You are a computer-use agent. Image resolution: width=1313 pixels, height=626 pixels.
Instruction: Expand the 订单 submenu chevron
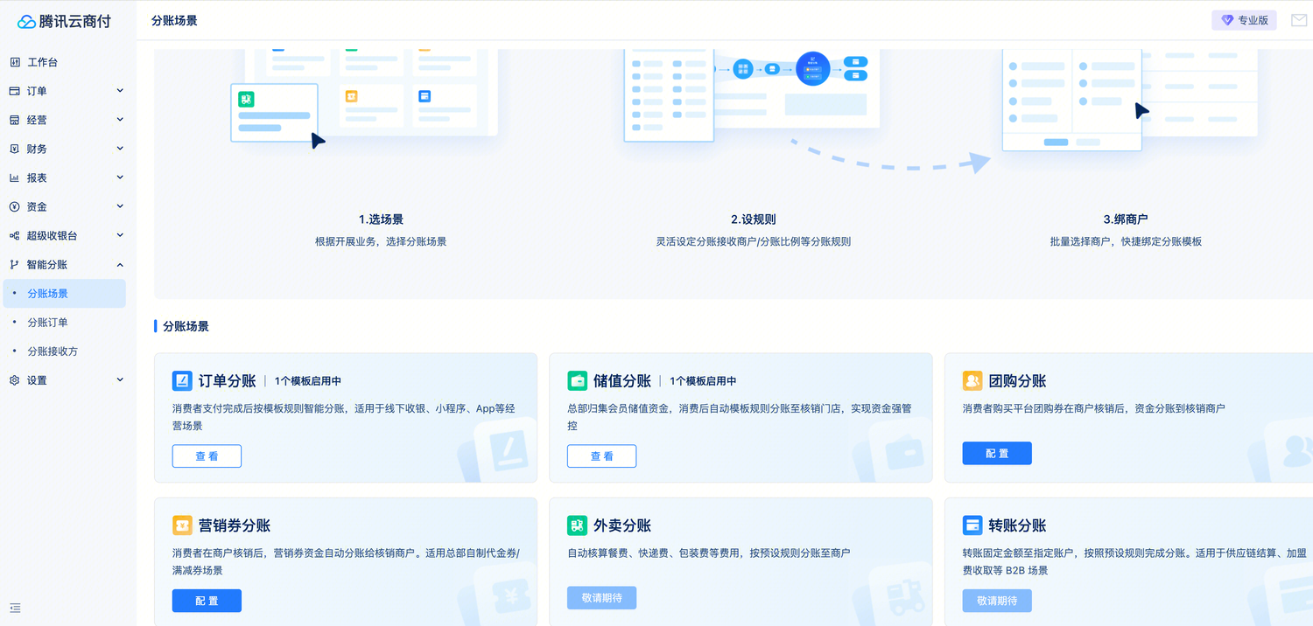120,90
